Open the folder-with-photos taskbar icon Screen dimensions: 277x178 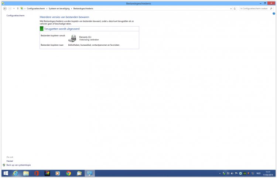pyautogui.click(x=79, y=173)
